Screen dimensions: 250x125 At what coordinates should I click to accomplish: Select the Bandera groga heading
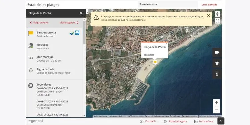pos(46,33)
